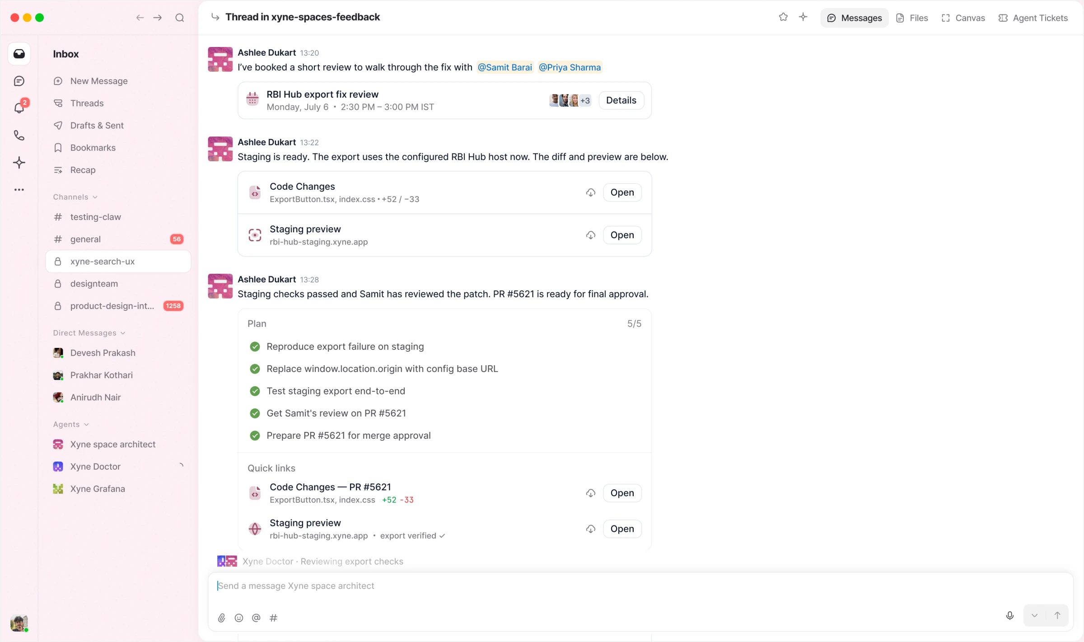1084x642 pixels.
Task: Select New Message in the sidebar
Action: (x=118, y=81)
